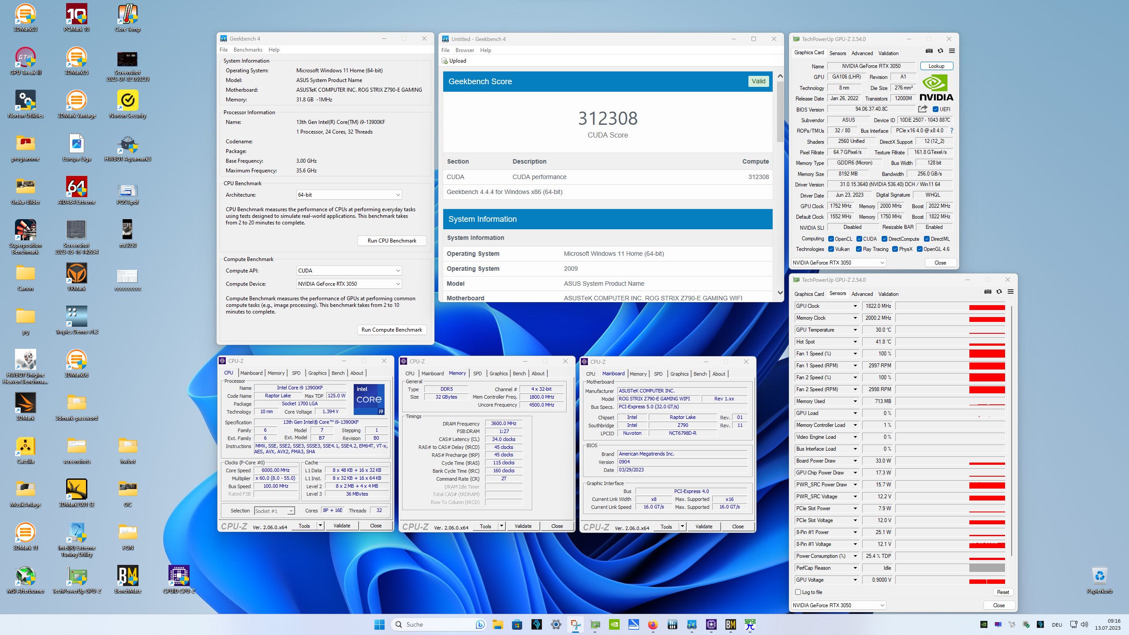Open the Benchmarks menu in Geekbench 4
The image size is (1129, 635).
248,50
